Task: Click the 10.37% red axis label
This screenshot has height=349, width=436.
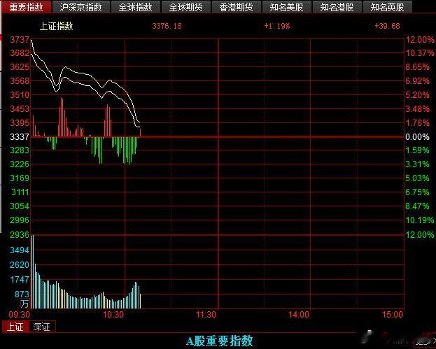Action: tap(420, 52)
